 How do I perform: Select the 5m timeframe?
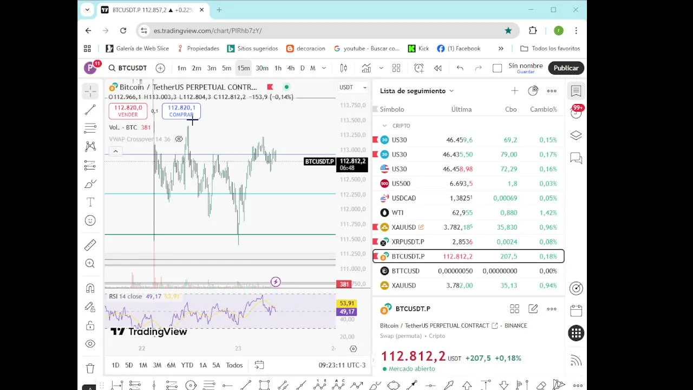click(226, 68)
